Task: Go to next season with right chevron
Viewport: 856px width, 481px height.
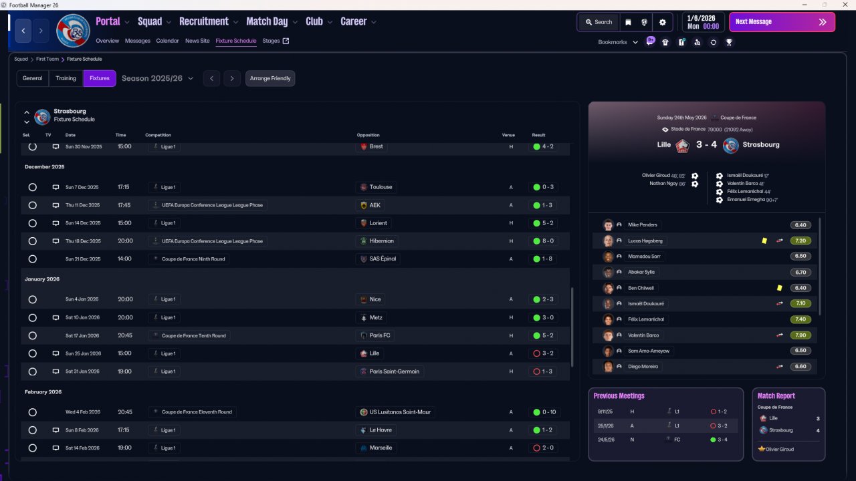Action: [x=232, y=79]
